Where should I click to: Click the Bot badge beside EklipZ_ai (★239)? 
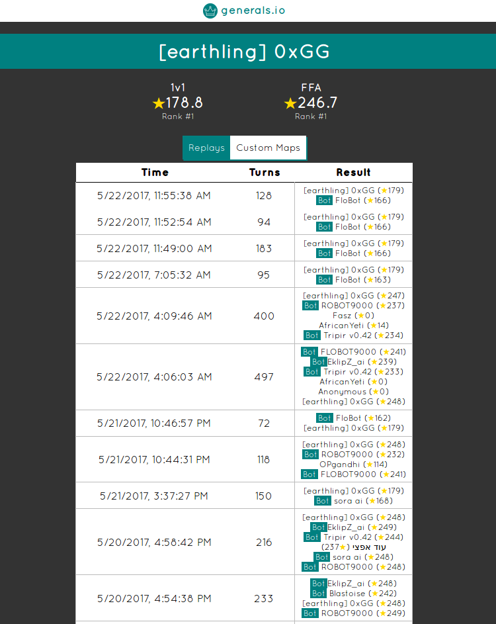click(x=319, y=362)
